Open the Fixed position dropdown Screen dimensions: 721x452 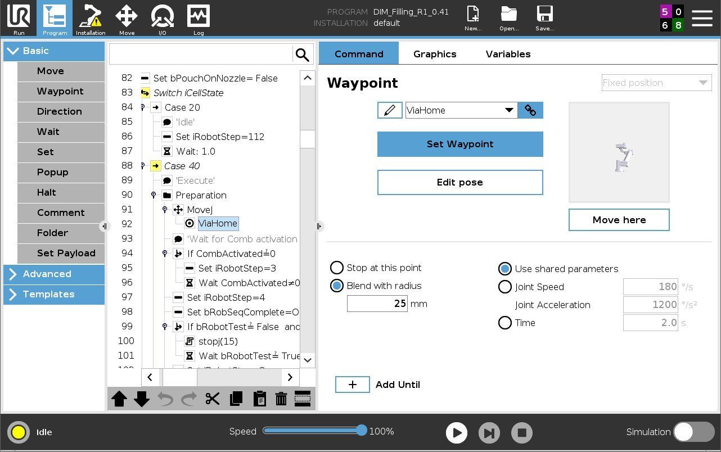point(656,83)
